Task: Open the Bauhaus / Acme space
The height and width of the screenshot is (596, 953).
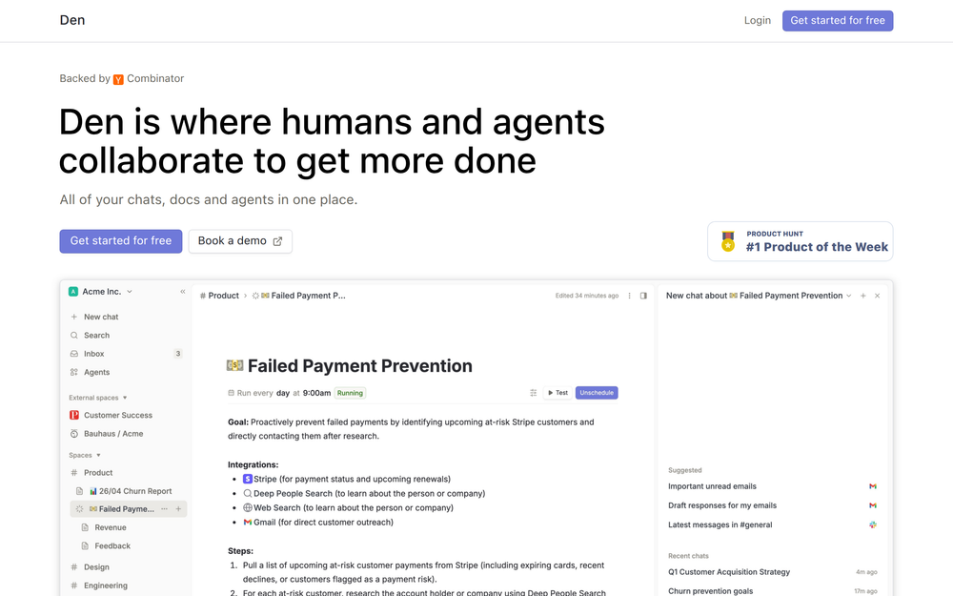Action: [113, 434]
